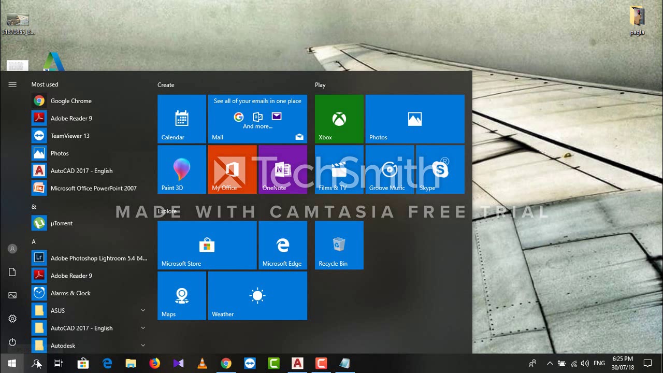Open Wi-Fi network icon in tray
The width and height of the screenshot is (663, 373).
(x=573, y=363)
